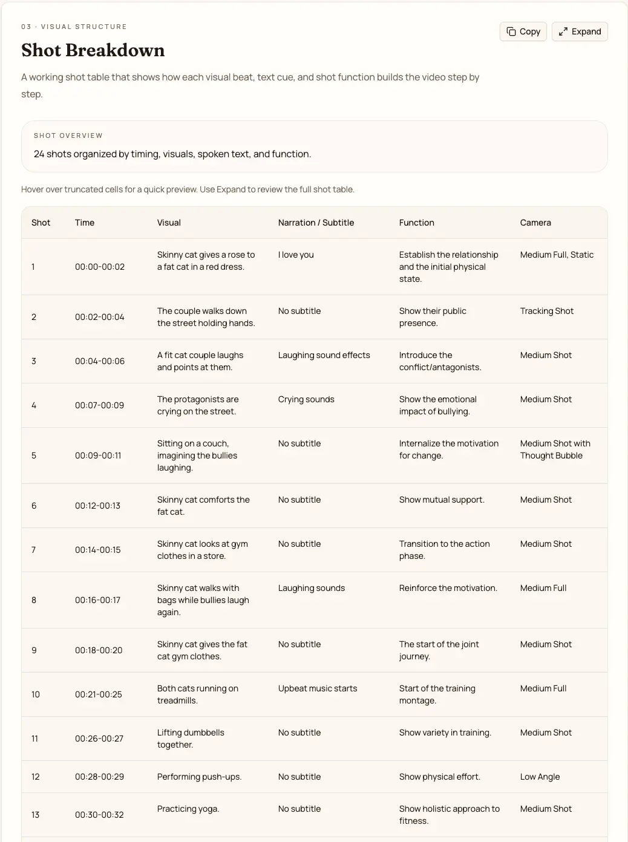
Task: Click the 'Skinny cat gives a rose' visual cell
Action: coord(206,261)
